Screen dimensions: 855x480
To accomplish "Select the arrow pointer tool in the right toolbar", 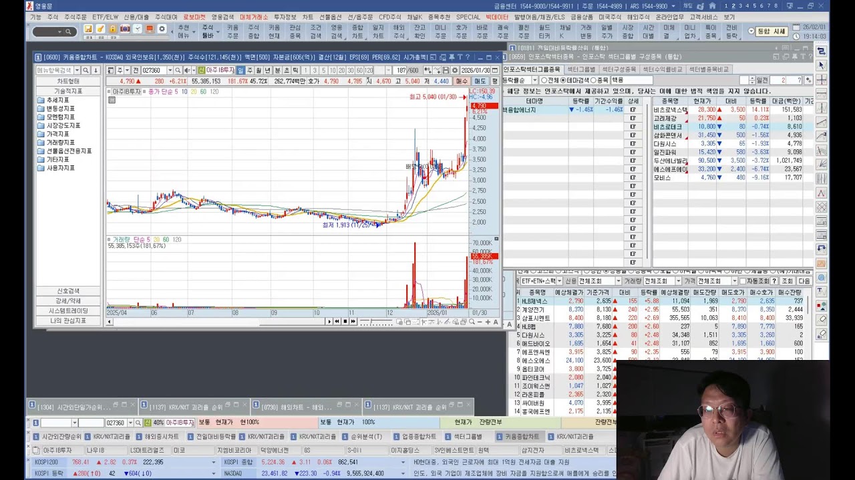I will 822,65.
